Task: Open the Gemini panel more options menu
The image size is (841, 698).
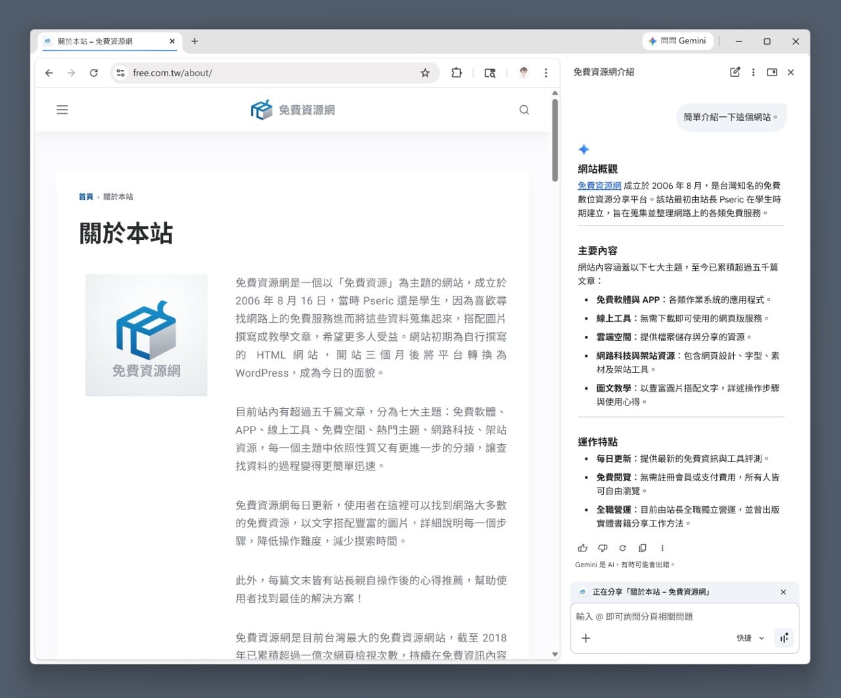Action: (753, 72)
